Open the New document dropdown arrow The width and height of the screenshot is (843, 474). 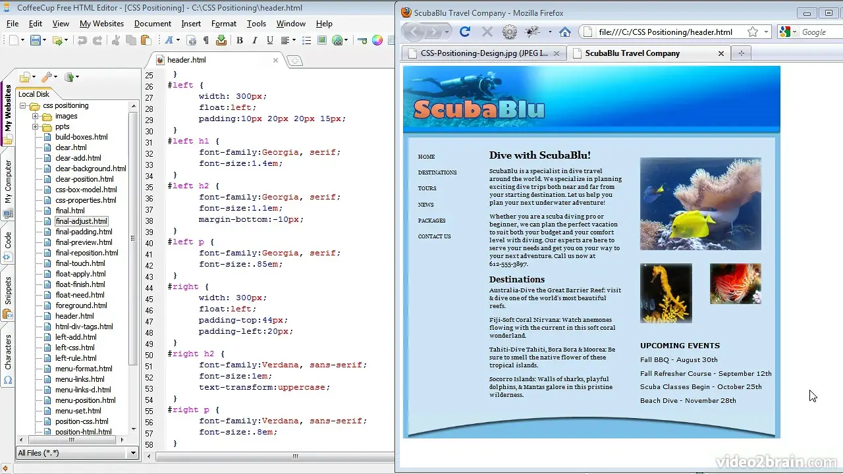pyautogui.click(x=23, y=41)
